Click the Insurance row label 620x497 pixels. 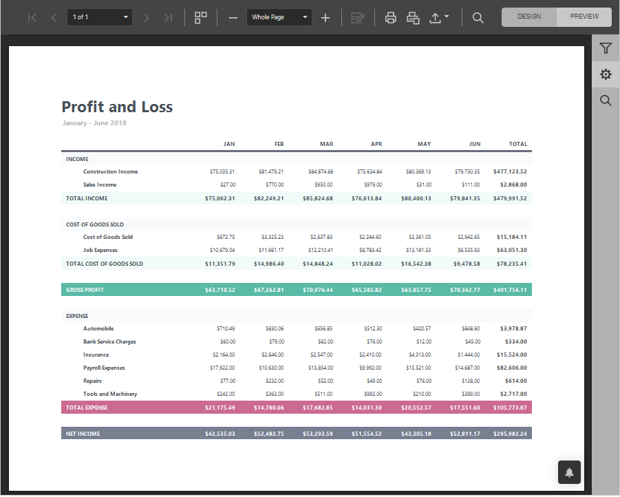(x=96, y=355)
